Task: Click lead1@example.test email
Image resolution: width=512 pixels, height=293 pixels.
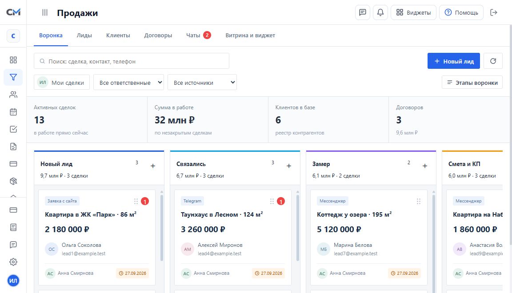Action: [84, 253]
